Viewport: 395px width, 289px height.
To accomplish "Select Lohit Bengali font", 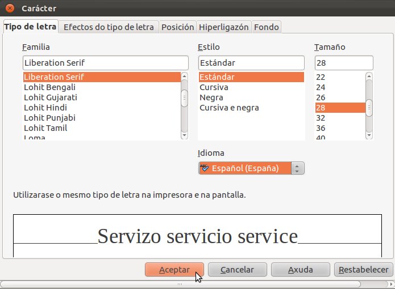I will (102, 87).
